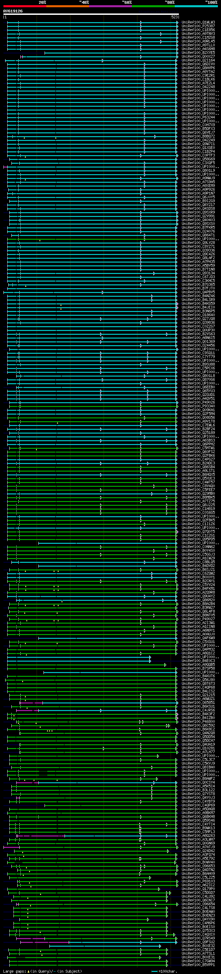Select the UniRef100_O42248 label
The image size is (221, 974).
[198, 87]
